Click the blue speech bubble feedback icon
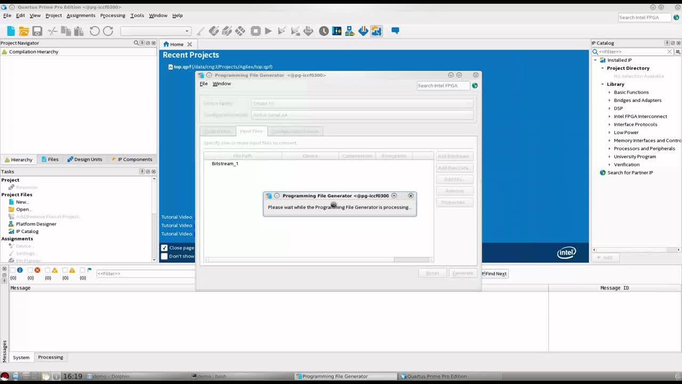682x384 pixels. (x=395, y=31)
